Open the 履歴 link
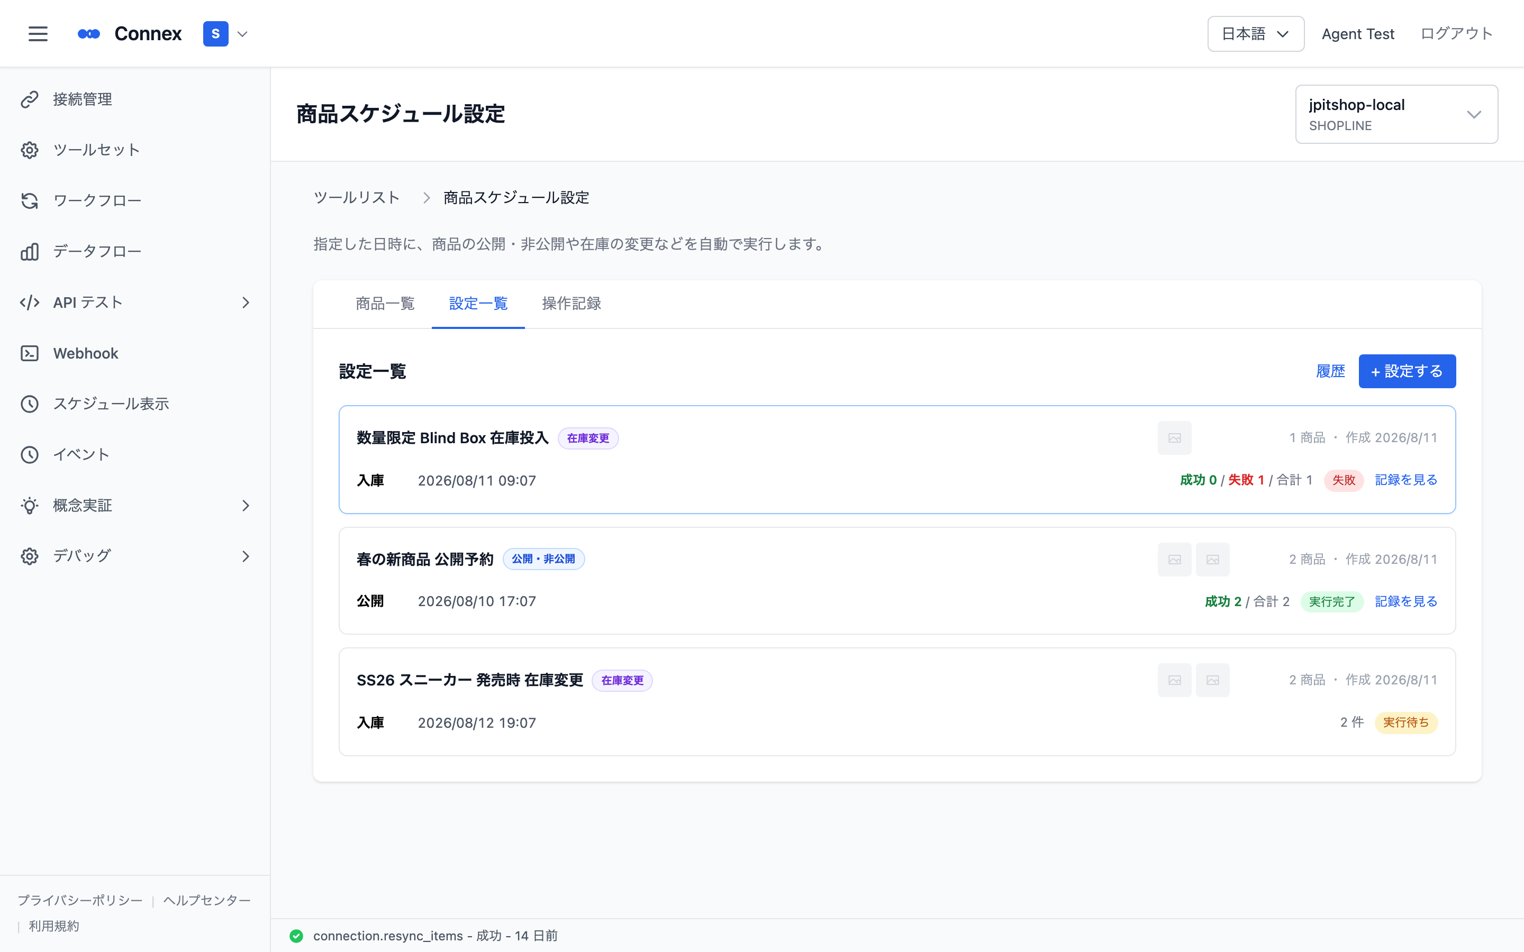Screen dimensions: 1524x952 coord(1330,371)
